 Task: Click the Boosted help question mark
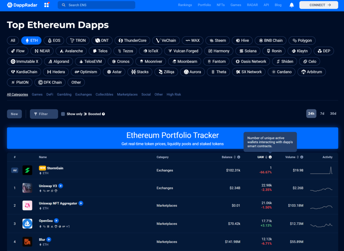point(103,114)
